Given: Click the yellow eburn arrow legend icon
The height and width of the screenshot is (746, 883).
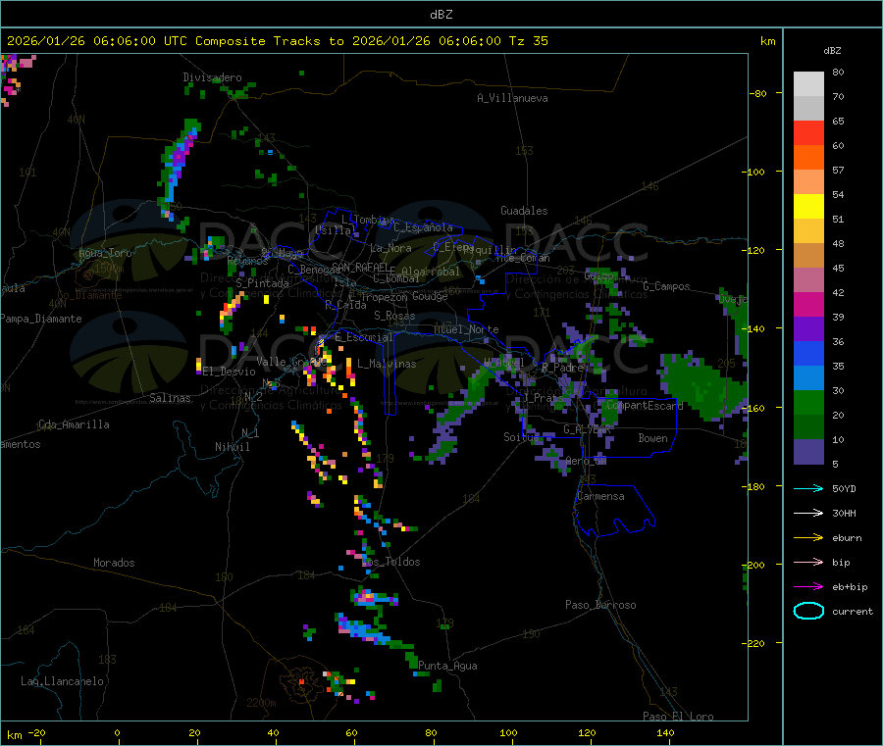Looking at the screenshot, I should 808,538.
